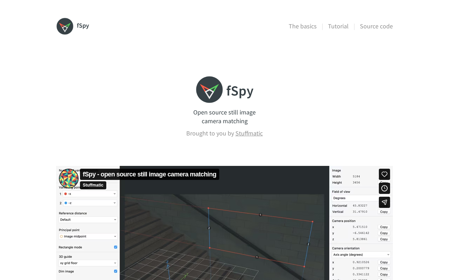Open the Principal point dropdown (Image midpoint)

pyautogui.click(x=88, y=237)
